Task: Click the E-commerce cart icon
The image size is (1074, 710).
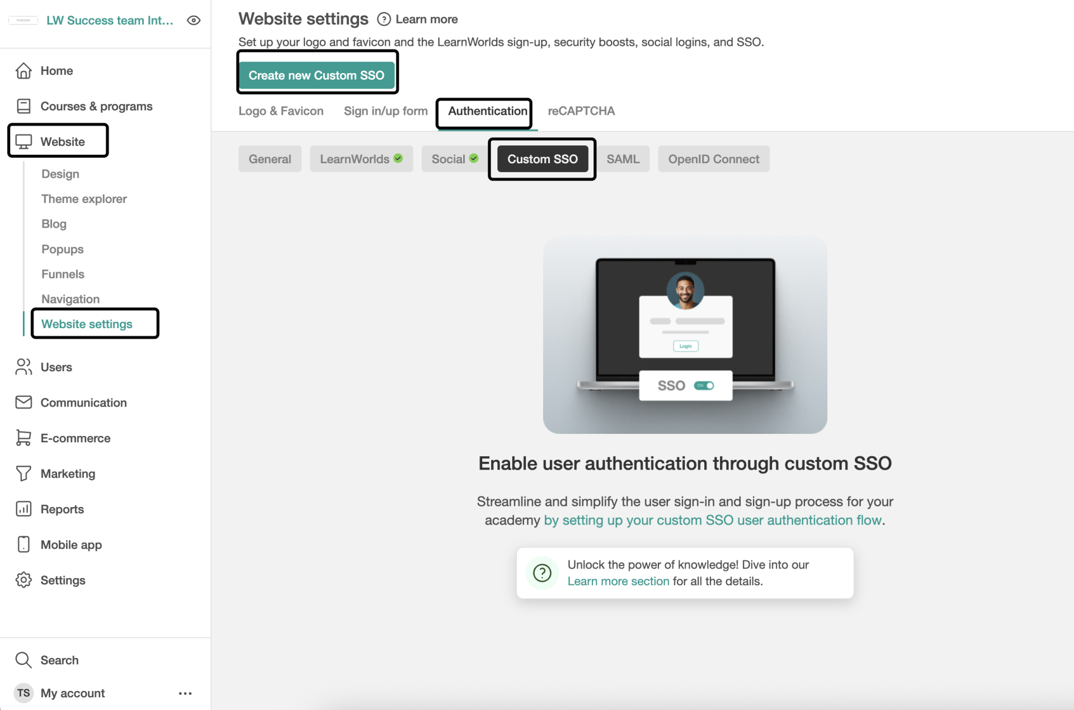Action: pos(23,438)
